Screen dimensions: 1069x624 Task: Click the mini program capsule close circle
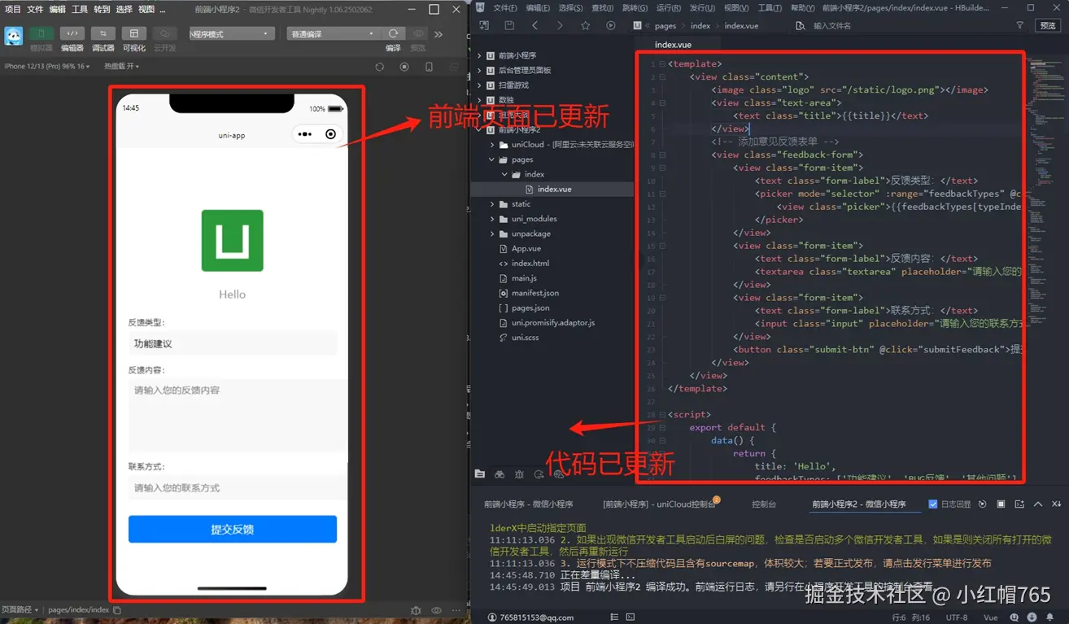[330, 134]
